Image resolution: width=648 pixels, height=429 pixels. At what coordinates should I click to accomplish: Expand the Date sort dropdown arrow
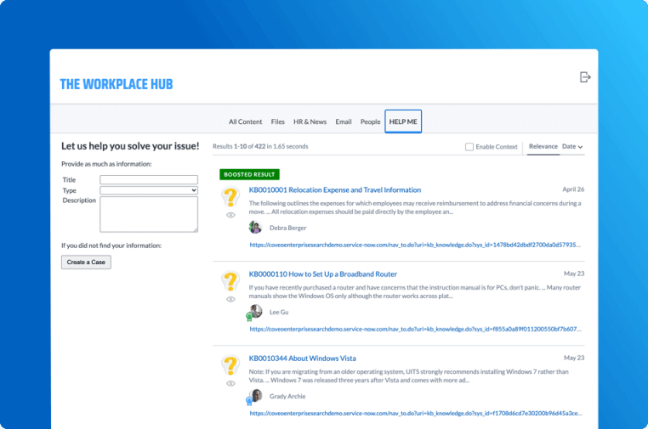pos(580,147)
